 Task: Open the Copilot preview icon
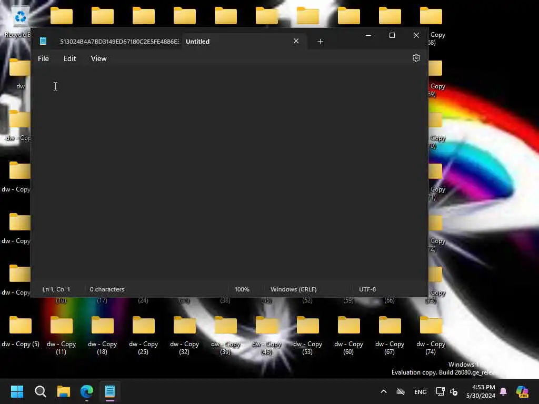pyautogui.click(x=522, y=391)
